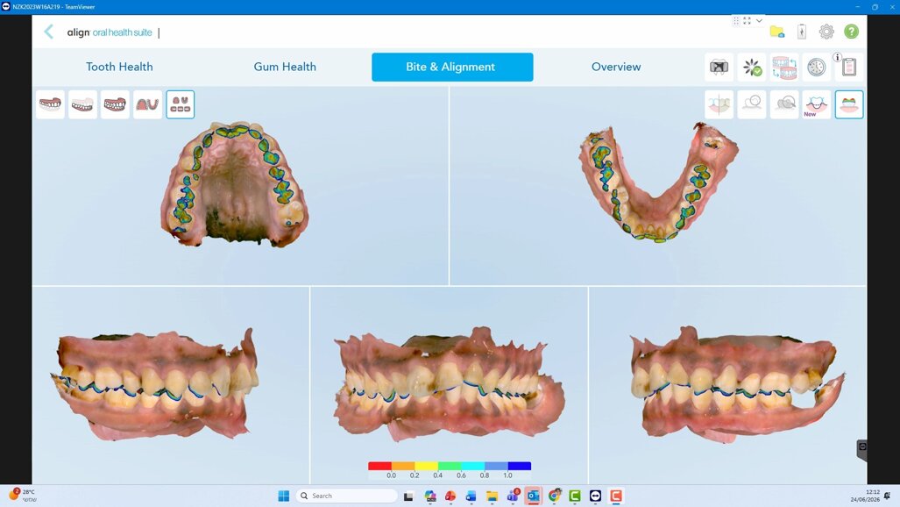This screenshot has width=900, height=507.
Task: Open settings via the gear icon
Action: coord(826,32)
